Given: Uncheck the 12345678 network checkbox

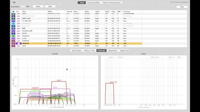Looking at the screenshot, I should 13,41.
